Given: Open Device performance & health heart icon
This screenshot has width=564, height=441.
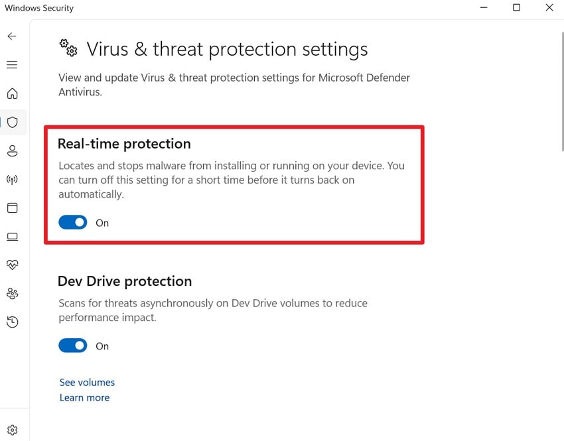Looking at the screenshot, I should click(12, 265).
